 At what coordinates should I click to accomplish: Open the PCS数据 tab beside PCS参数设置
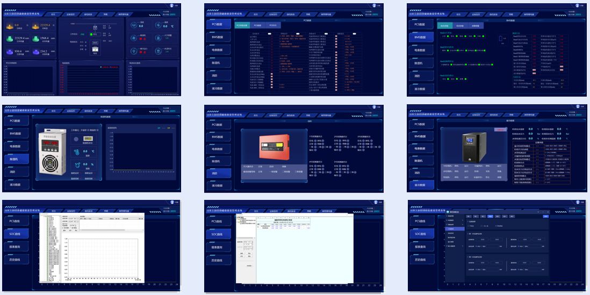[x=258, y=25]
